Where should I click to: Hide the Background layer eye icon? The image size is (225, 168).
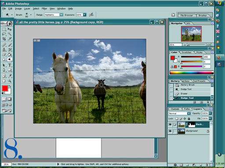[x=170, y=131]
